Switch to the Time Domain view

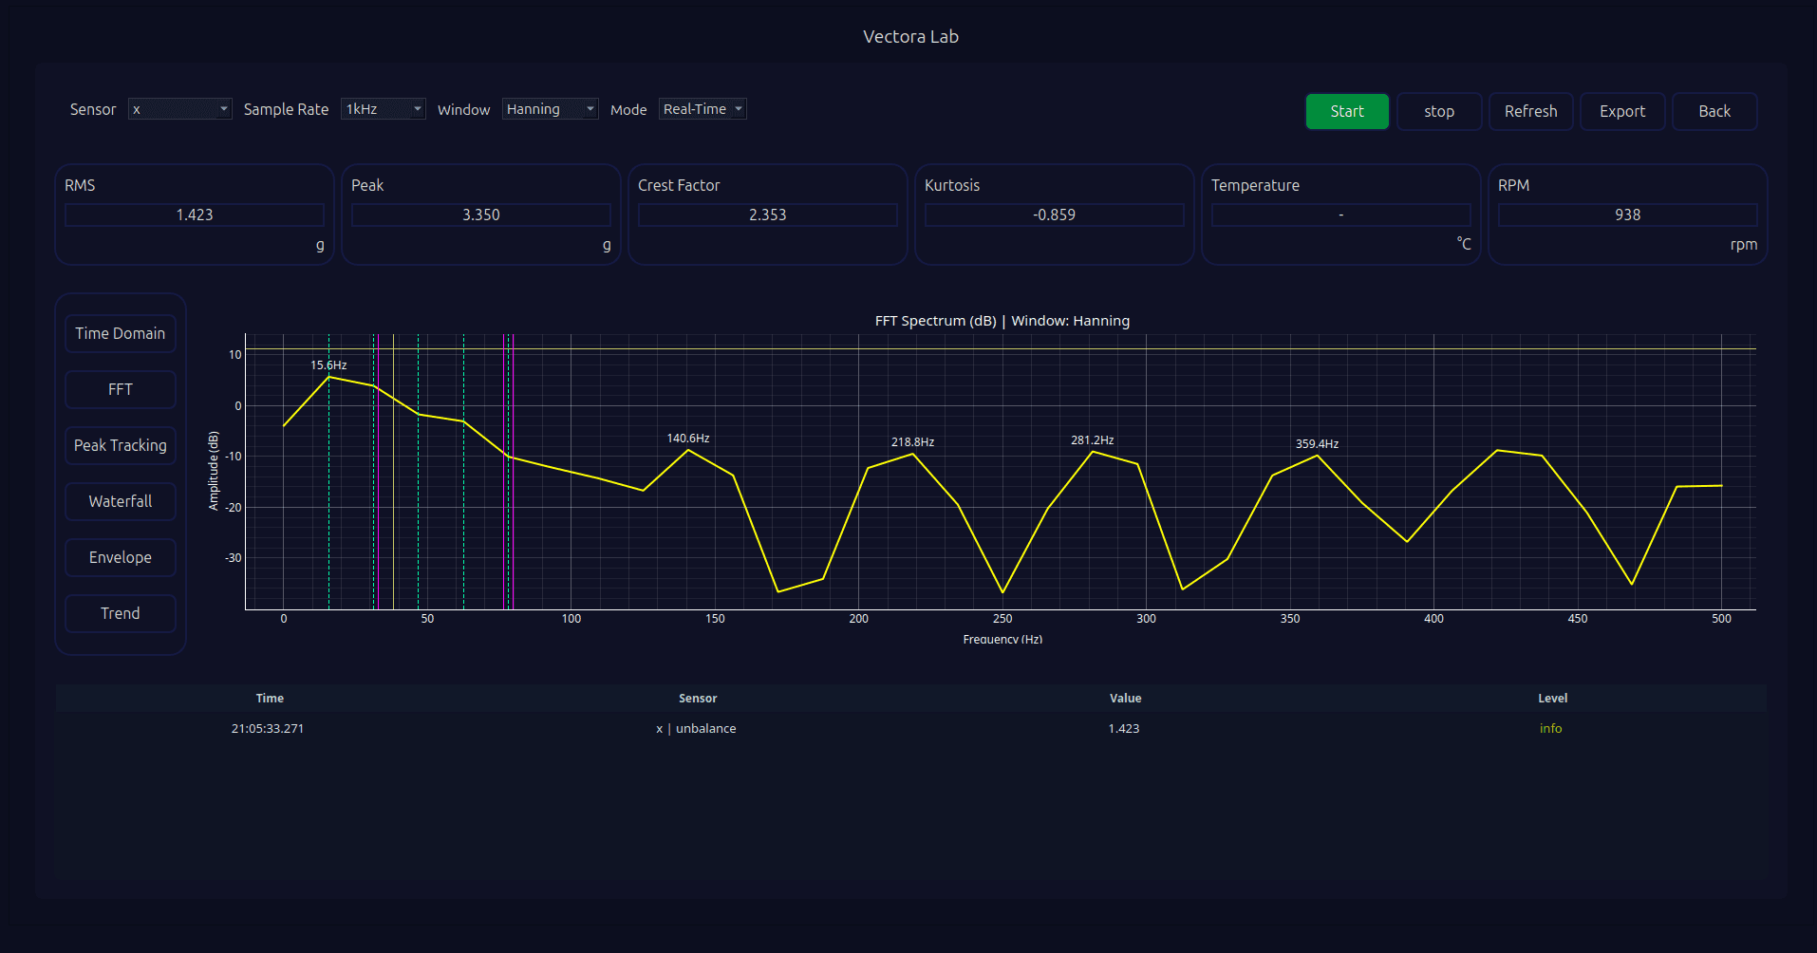121,333
